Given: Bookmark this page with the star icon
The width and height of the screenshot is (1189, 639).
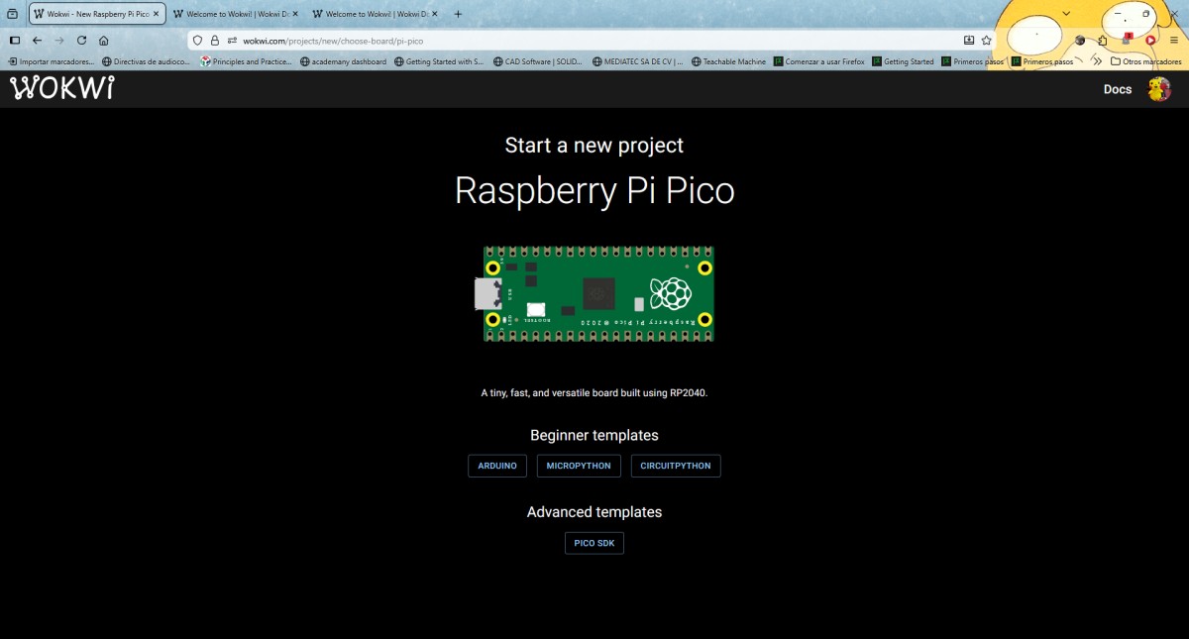Looking at the screenshot, I should pyautogui.click(x=987, y=41).
